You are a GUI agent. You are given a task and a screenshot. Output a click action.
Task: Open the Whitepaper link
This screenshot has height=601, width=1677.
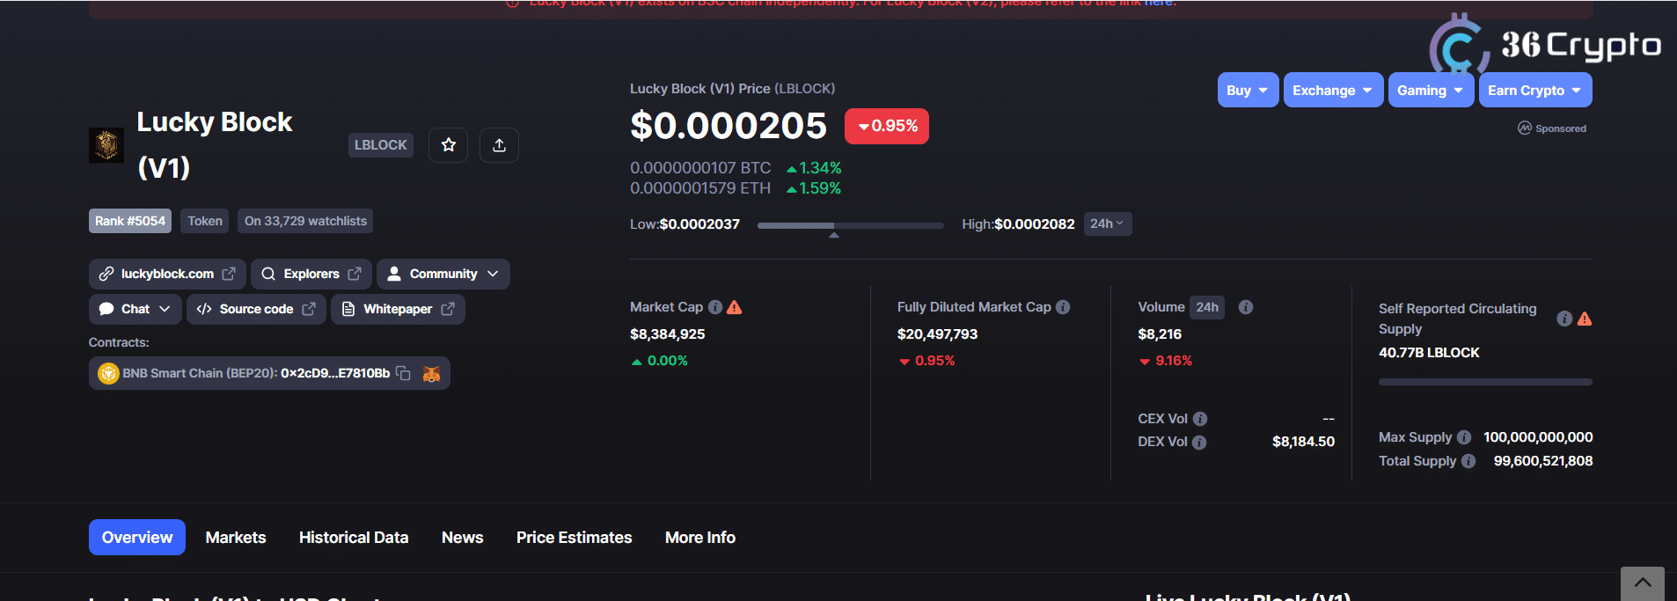pos(398,309)
